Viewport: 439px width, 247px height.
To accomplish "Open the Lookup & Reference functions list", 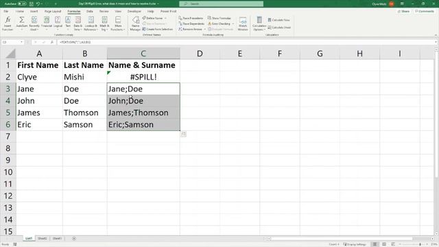I will 91,23.
